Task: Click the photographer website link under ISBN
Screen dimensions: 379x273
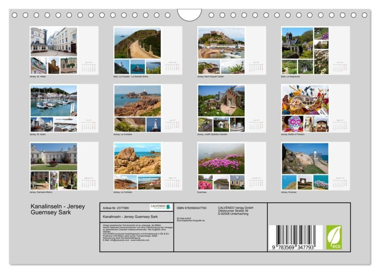Action: 191,221
